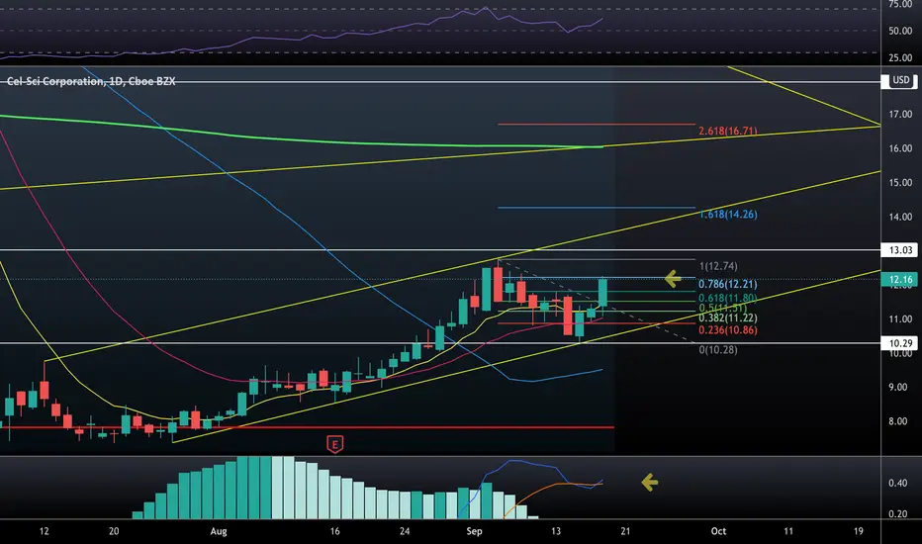Image resolution: width=922 pixels, height=544 pixels.
Task: Click 14.00 on the price axis
Action: [900, 217]
